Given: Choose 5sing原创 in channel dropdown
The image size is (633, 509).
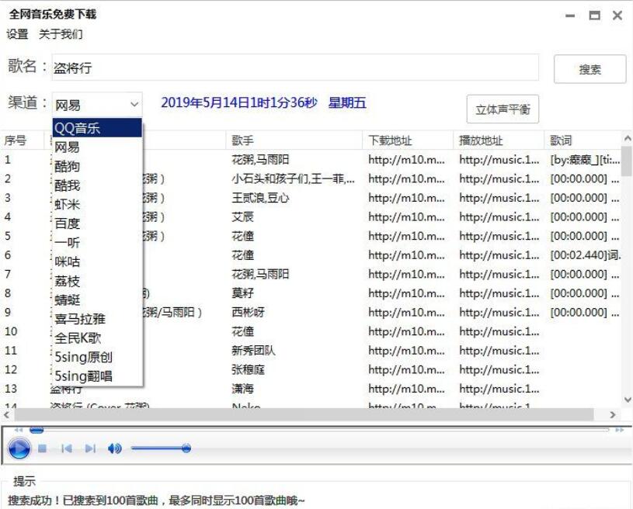Looking at the screenshot, I should [x=97, y=357].
